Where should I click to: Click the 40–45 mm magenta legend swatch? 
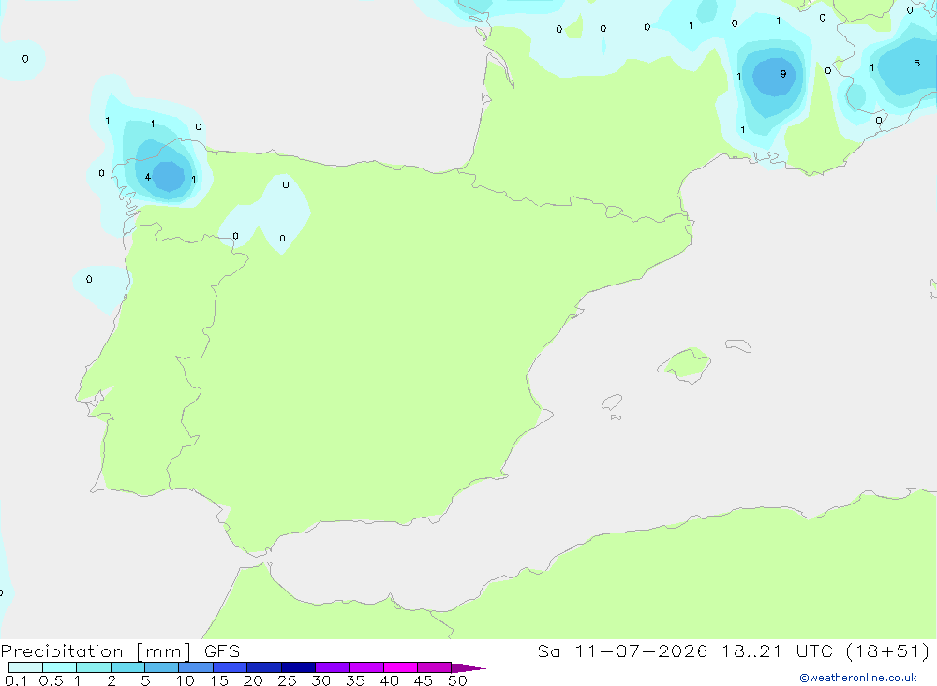point(400,667)
